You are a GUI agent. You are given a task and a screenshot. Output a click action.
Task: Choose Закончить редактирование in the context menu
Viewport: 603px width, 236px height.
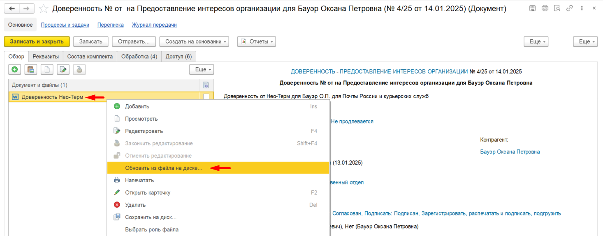218,143
